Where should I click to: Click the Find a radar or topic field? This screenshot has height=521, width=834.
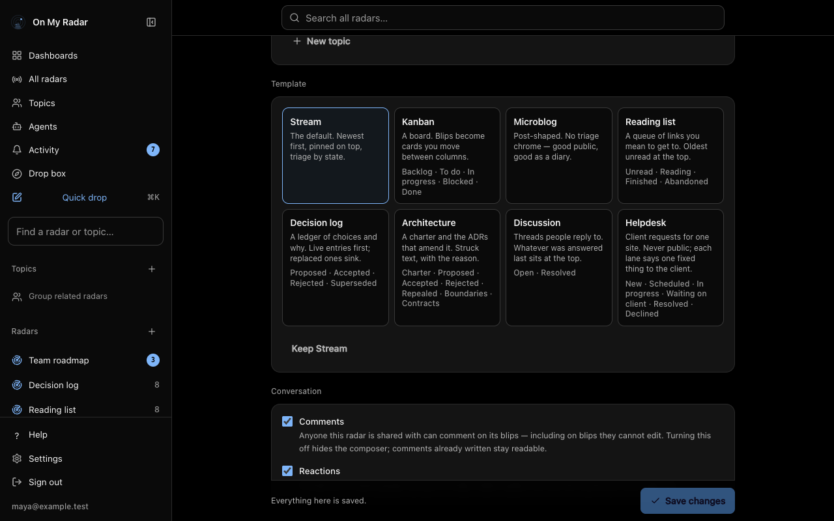click(85, 231)
